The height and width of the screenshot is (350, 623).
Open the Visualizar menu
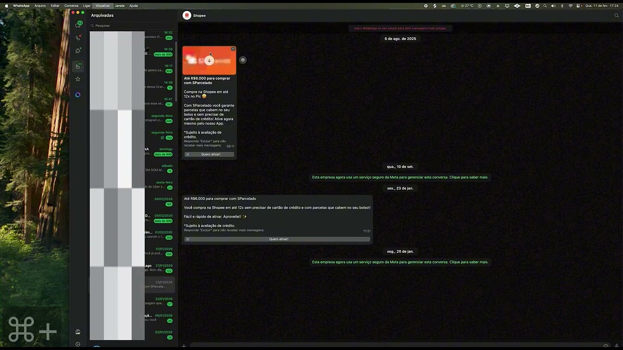tap(103, 6)
